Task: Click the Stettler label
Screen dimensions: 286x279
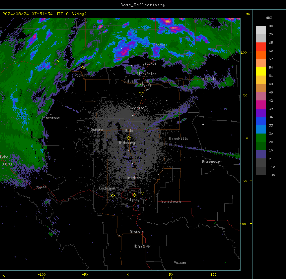Action: 210,79
